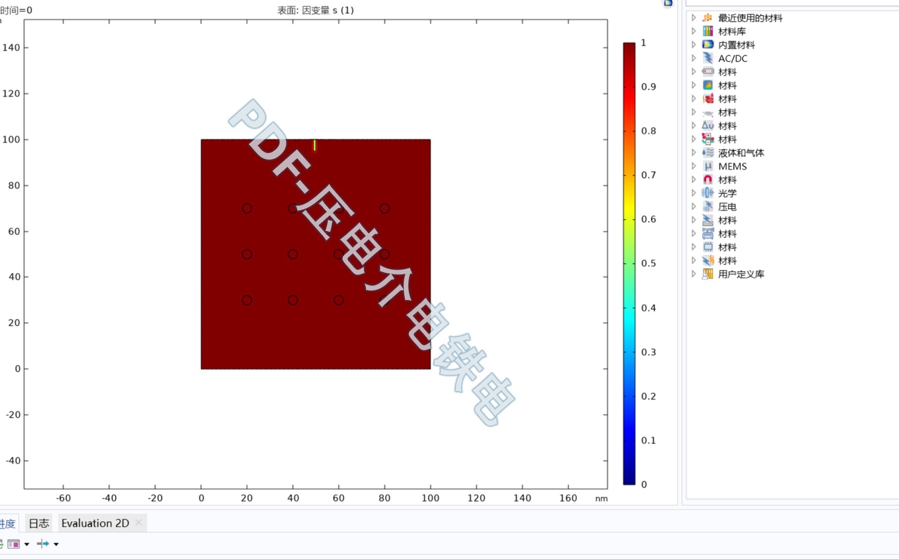
Task: Open the dropdown next to arrow-move icon
Action: [56, 544]
